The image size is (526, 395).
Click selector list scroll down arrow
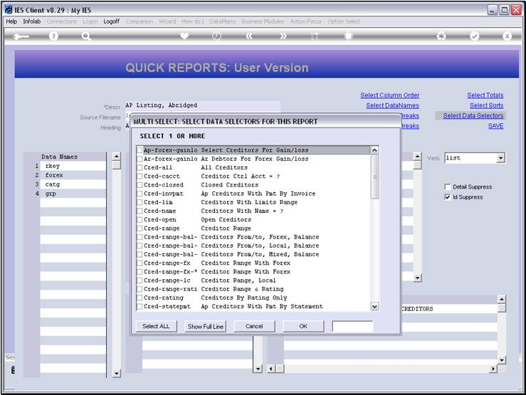[x=374, y=306]
